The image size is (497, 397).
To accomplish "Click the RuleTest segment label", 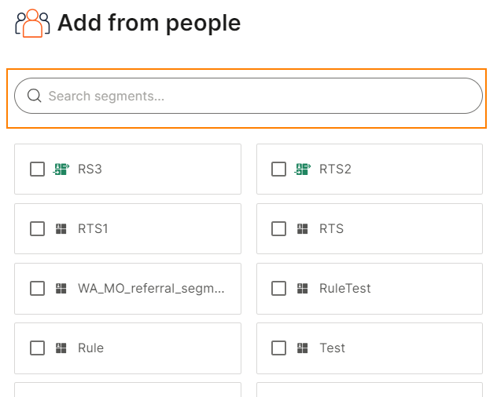I will [x=345, y=289].
